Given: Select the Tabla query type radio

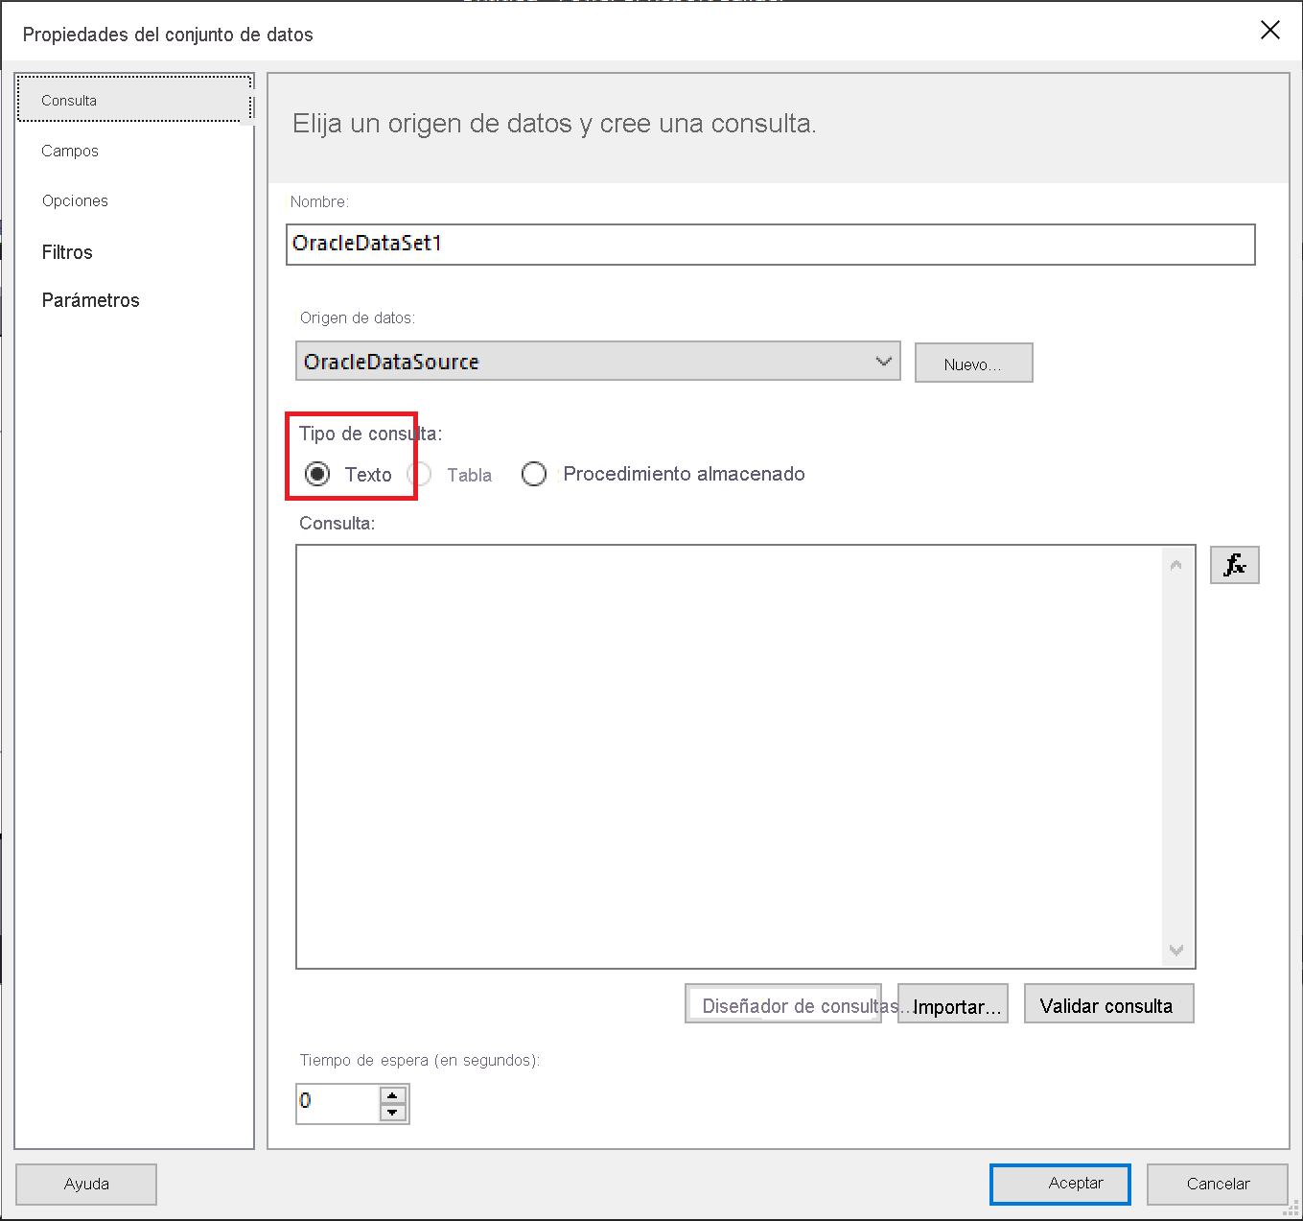Looking at the screenshot, I should [420, 474].
